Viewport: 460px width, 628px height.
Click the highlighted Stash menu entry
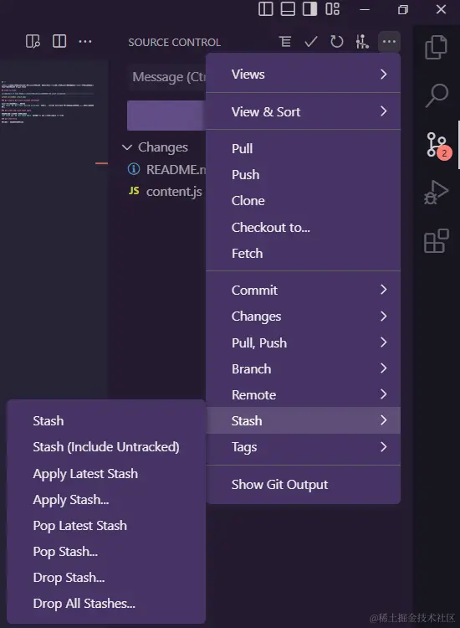click(x=303, y=420)
